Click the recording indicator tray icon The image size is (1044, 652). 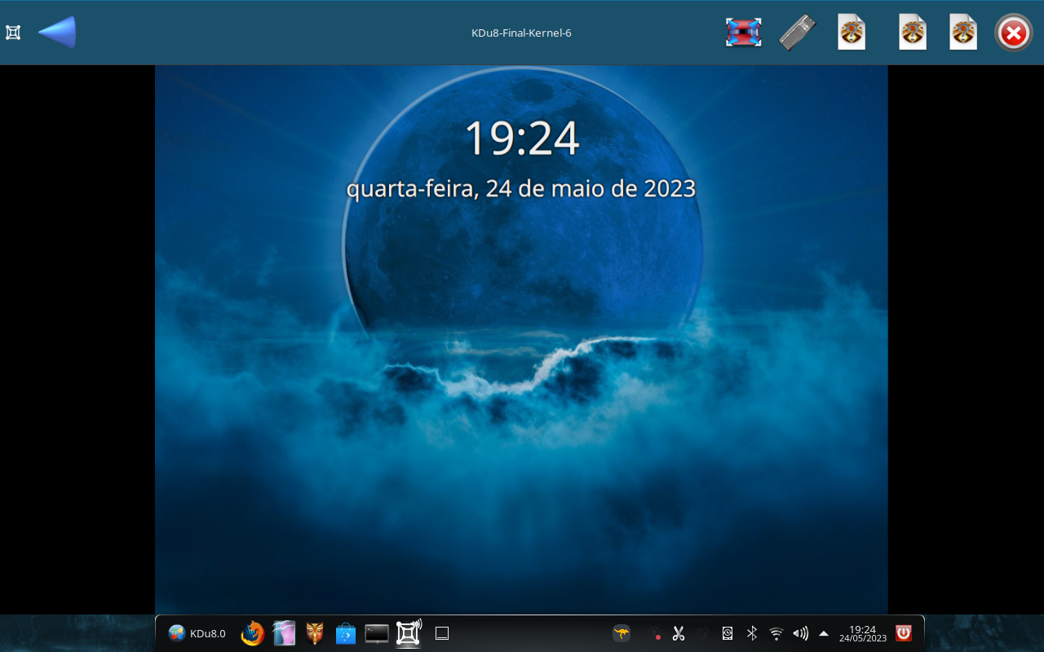654,633
